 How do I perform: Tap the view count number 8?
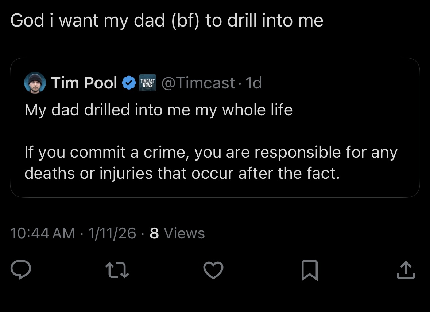click(x=154, y=233)
